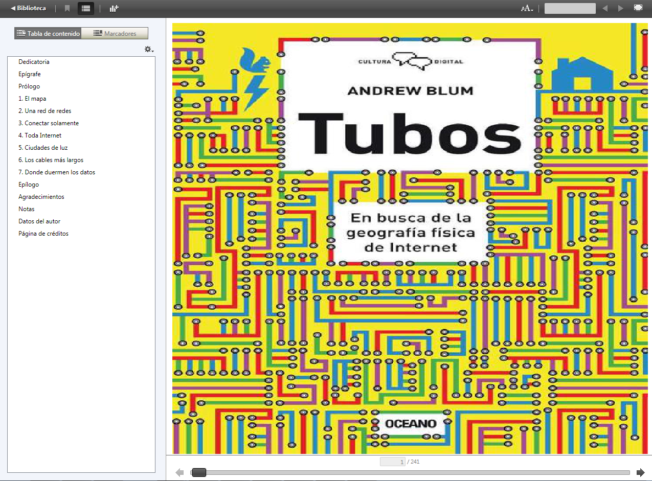
Task: Click the page progress slider handle
Action: tap(199, 472)
